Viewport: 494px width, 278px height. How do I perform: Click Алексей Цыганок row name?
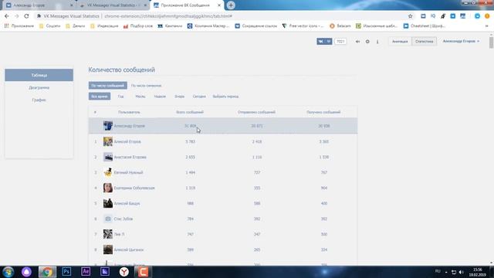(x=129, y=249)
